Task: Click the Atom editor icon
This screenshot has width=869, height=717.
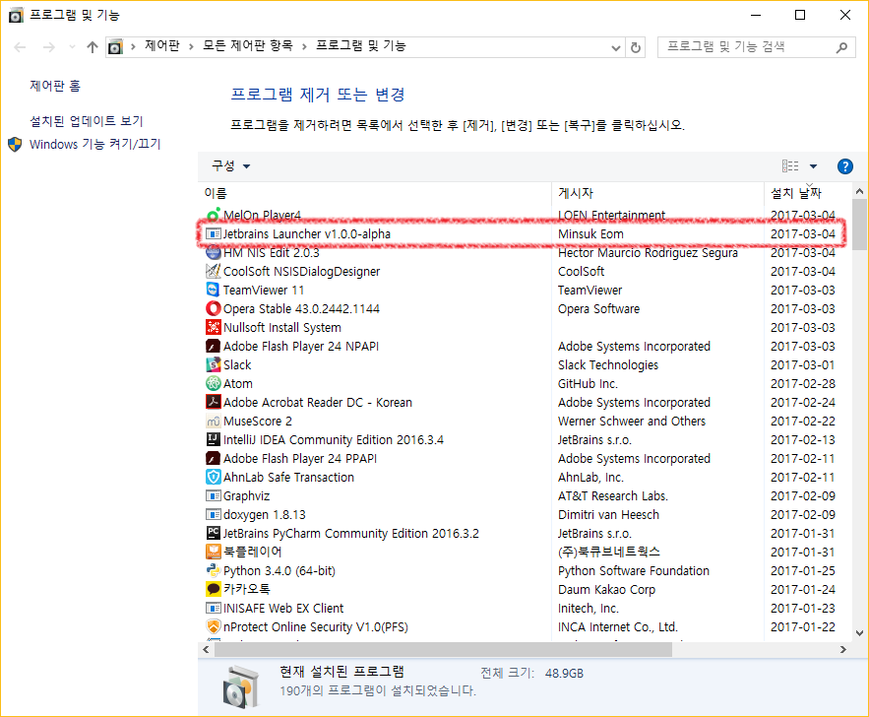Action: pyautogui.click(x=213, y=383)
